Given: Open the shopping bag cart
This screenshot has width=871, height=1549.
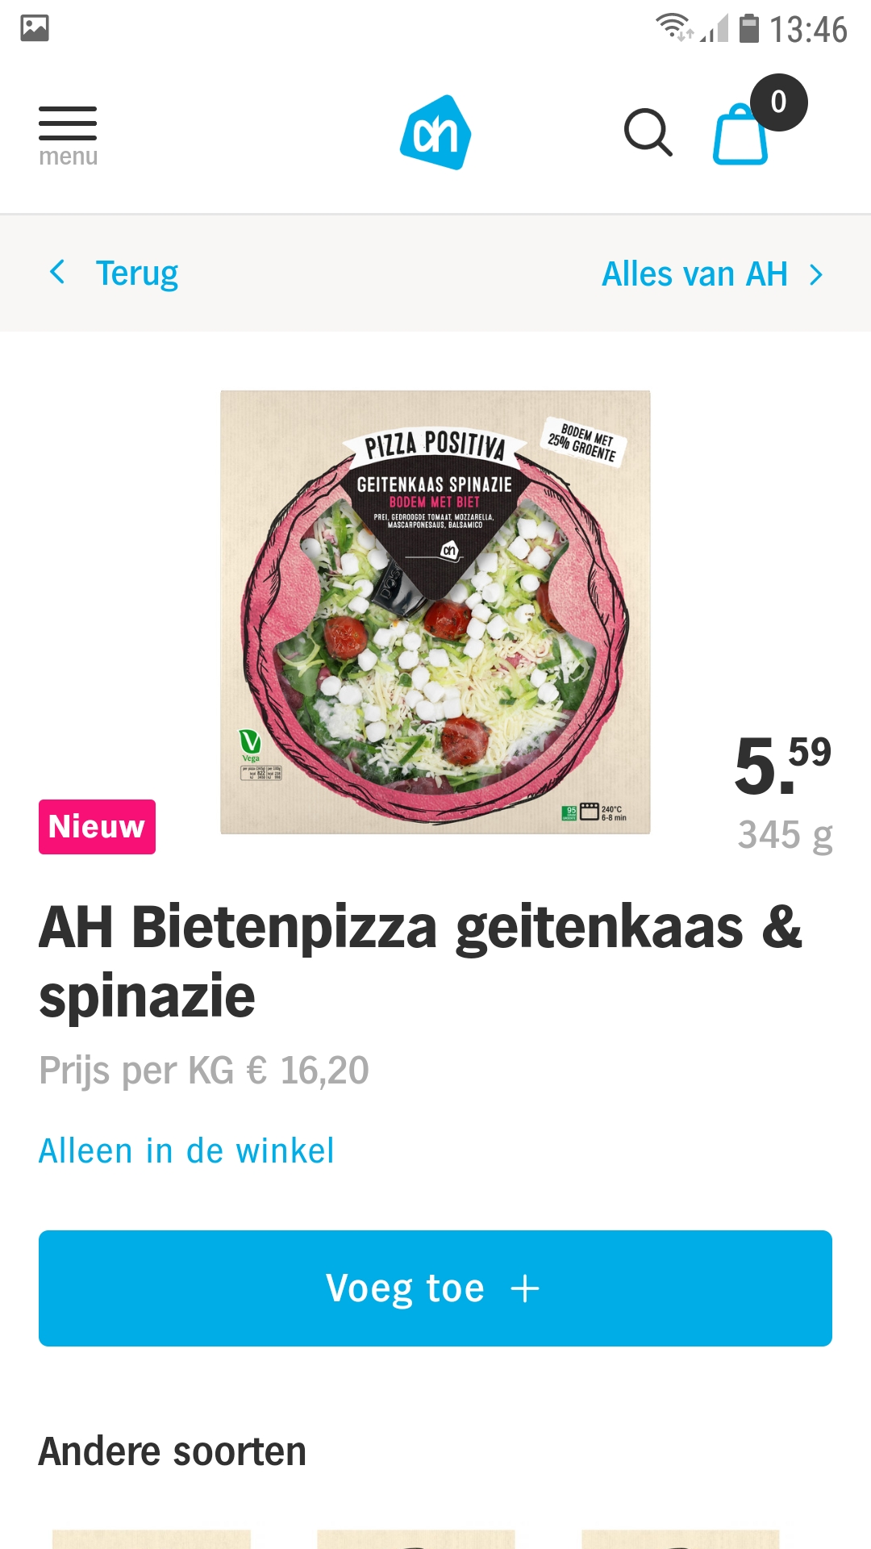Looking at the screenshot, I should pyautogui.click(x=740, y=135).
